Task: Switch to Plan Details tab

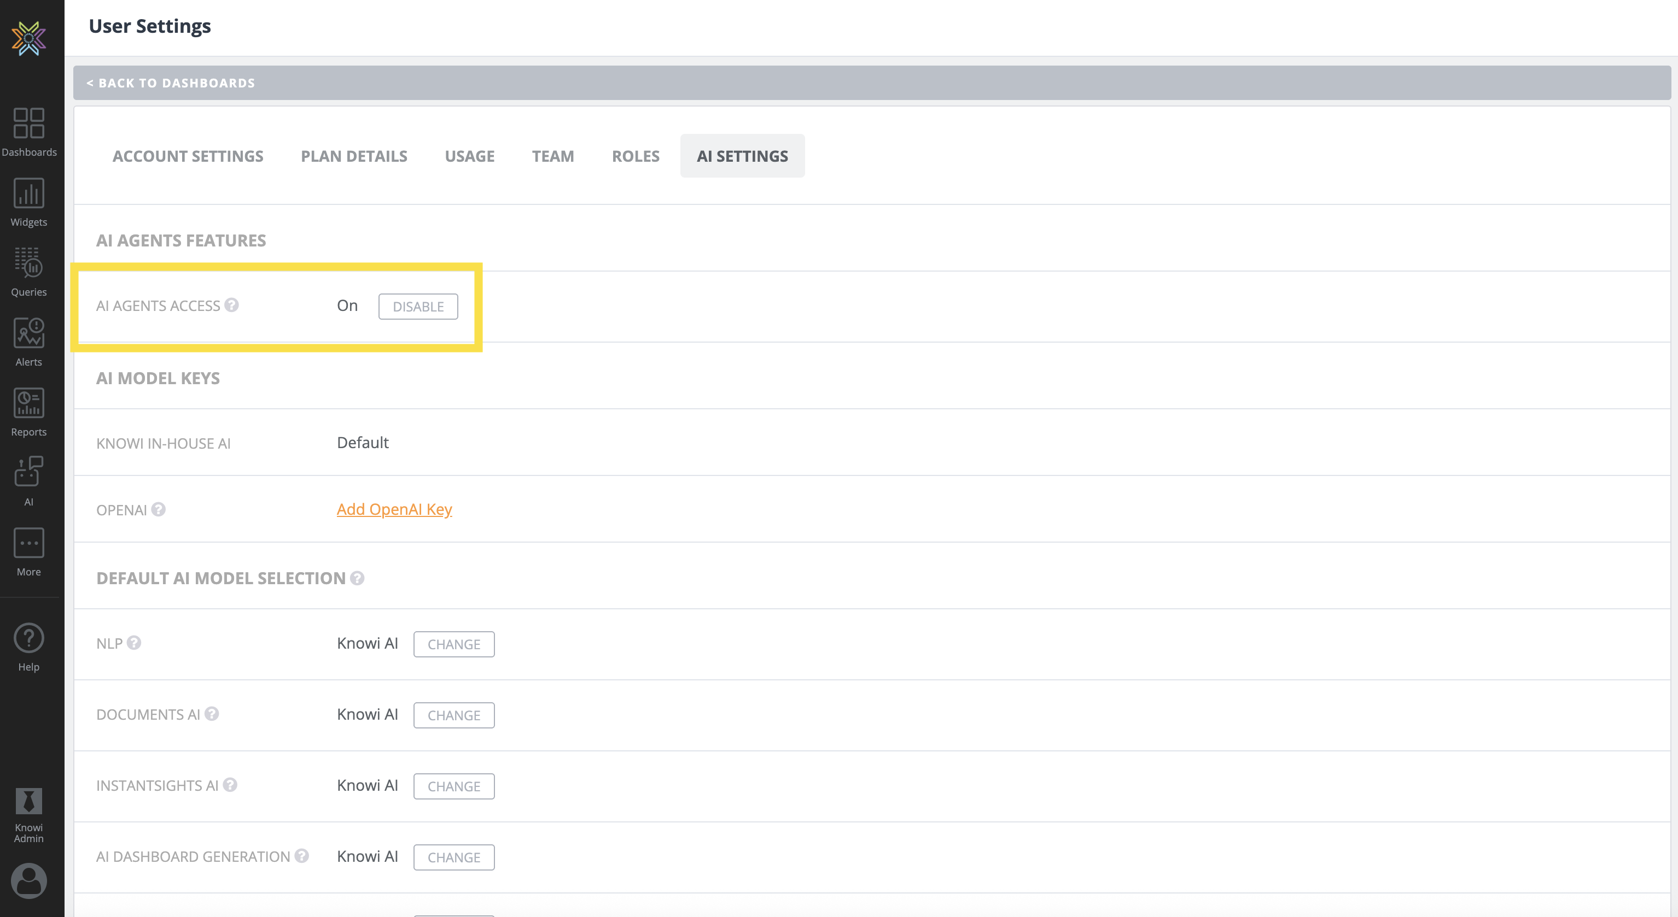Action: click(354, 156)
